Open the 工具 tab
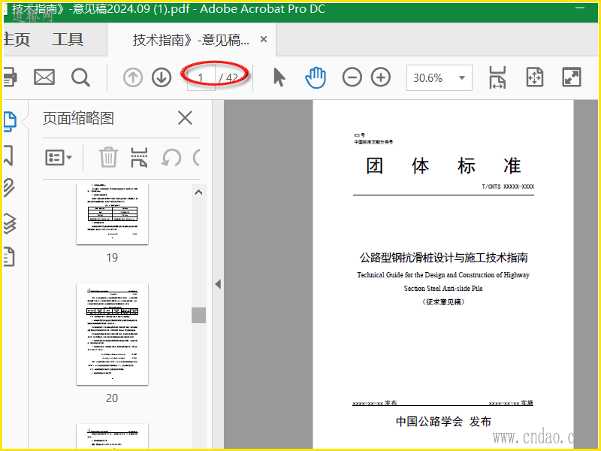Image resolution: width=601 pixels, height=451 pixels. tap(68, 40)
